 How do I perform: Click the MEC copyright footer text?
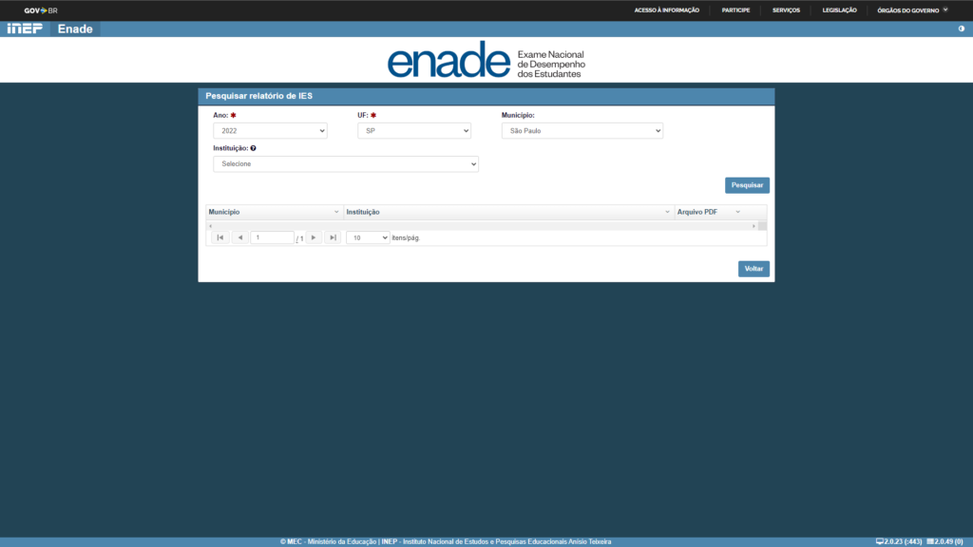tap(446, 542)
